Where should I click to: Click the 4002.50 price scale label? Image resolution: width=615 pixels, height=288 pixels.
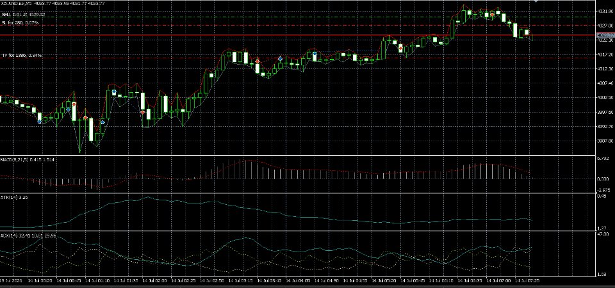click(605, 98)
